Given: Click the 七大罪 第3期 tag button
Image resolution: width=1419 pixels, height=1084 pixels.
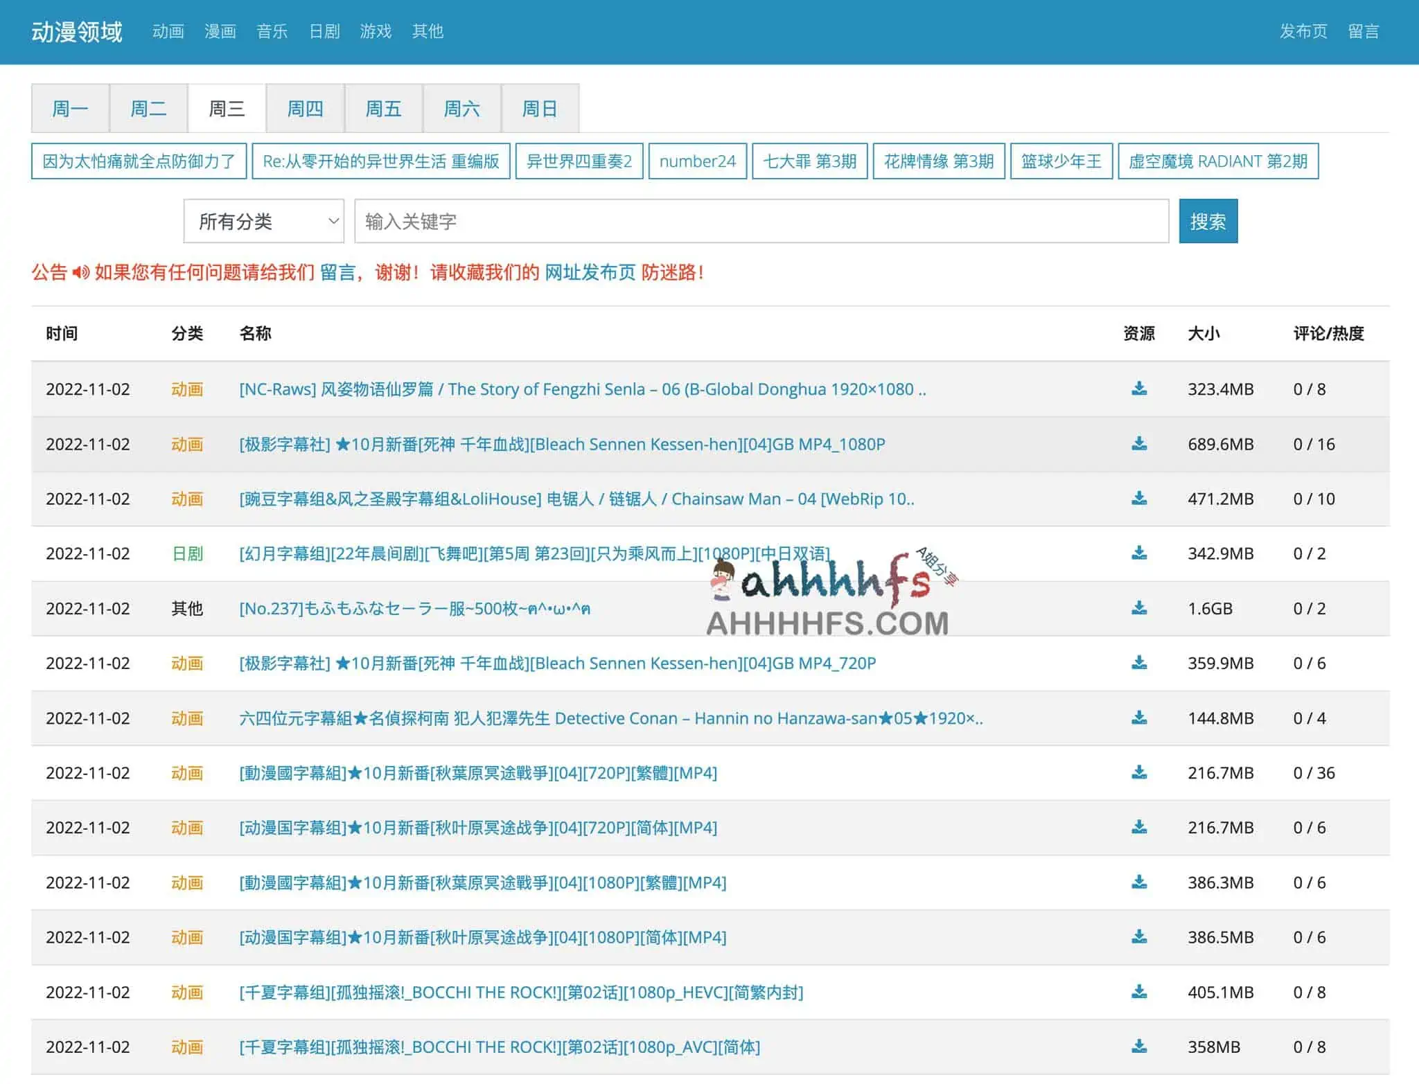Looking at the screenshot, I should [x=809, y=161].
